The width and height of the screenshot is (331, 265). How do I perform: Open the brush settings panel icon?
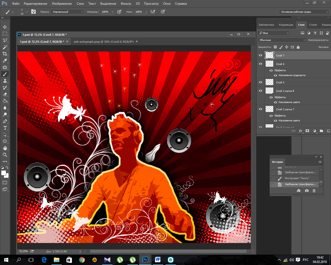[33, 12]
